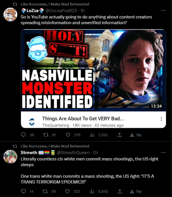Share LoZza's tweet via share icon

[x=119, y=135]
